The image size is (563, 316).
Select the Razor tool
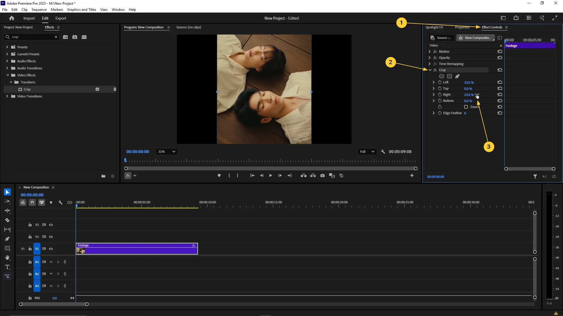pos(7,220)
